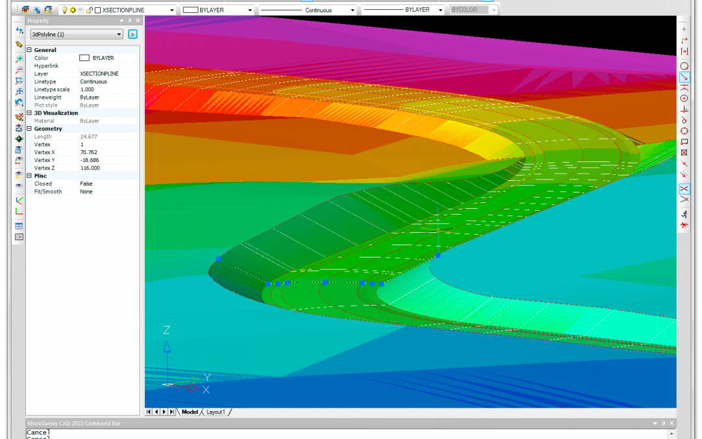Select the Center snap circle icon
Screen dimensions: 702x439
(x=684, y=98)
